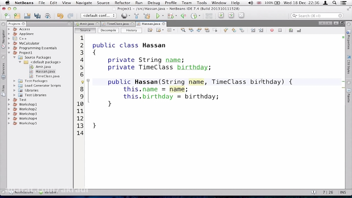Click the Undo arrow in toolbar
This screenshot has height=198, width=352.
pyautogui.click(x=60, y=16)
